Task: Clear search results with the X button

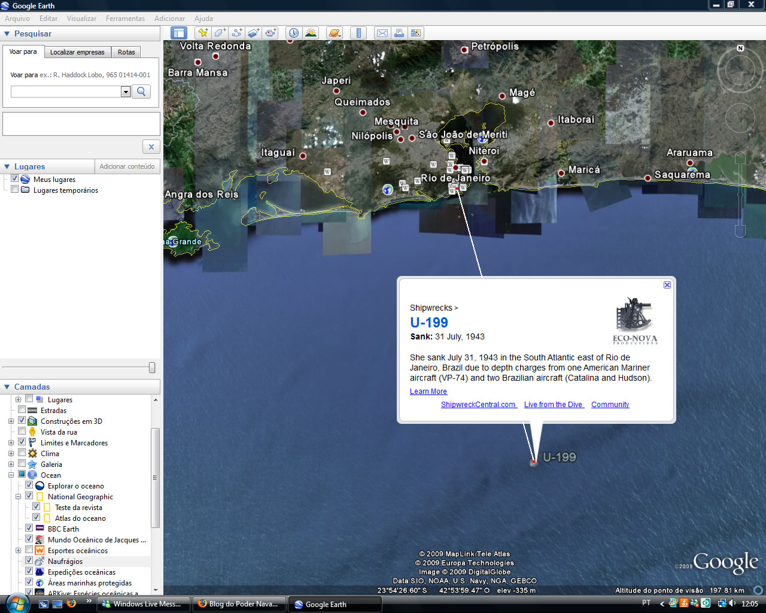Action: [x=151, y=147]
